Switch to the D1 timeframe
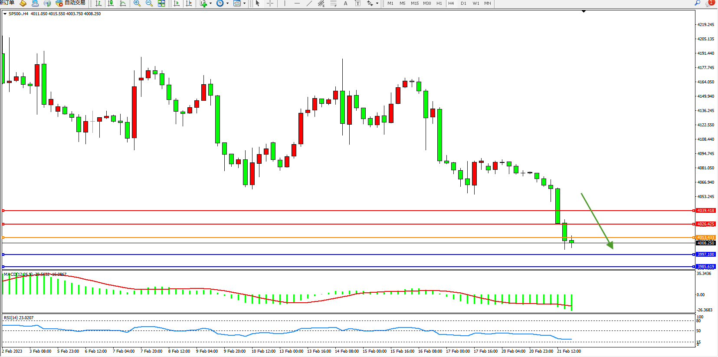Image resolution: width=718 pixels, height=357 pixels. (463, 3)
